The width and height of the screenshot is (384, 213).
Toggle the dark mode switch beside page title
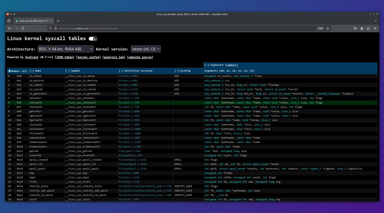coord(93,39)
